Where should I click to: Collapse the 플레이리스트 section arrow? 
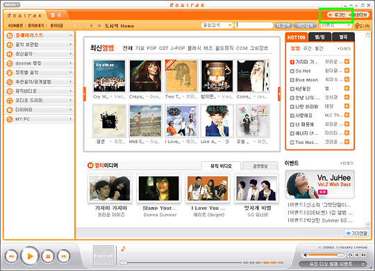(x=71, y=35)
